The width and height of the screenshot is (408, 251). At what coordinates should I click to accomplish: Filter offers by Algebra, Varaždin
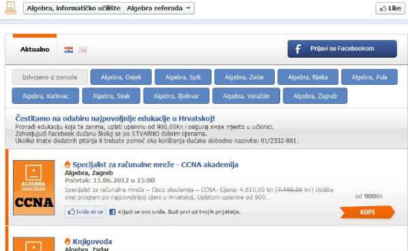pyautogui.click(x=246, y=96)
